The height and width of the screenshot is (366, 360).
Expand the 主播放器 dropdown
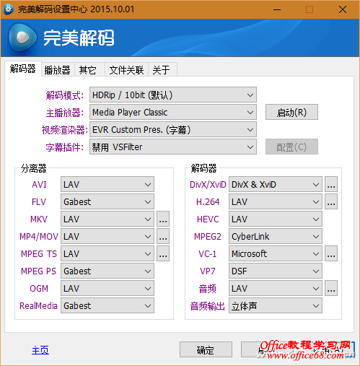click(x=173, y=112)
